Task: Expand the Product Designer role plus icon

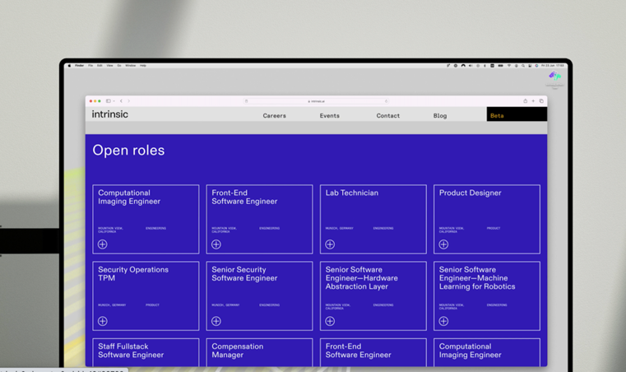Action: [443, 244]
